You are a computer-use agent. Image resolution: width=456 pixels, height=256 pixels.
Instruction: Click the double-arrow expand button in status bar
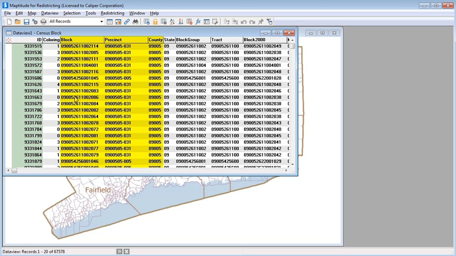tap(119, 252)
